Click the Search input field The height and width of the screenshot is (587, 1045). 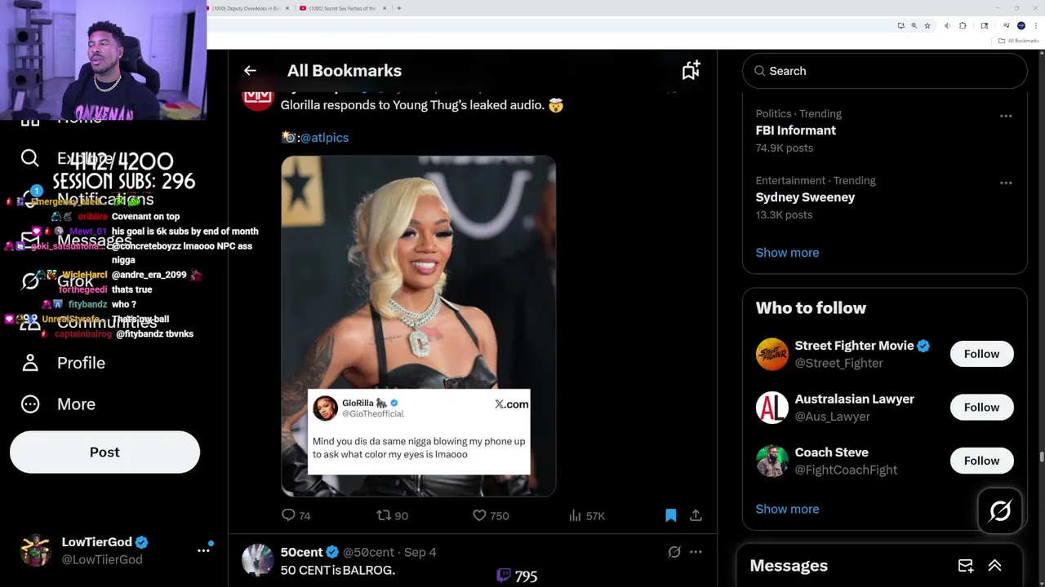point(884,71)
